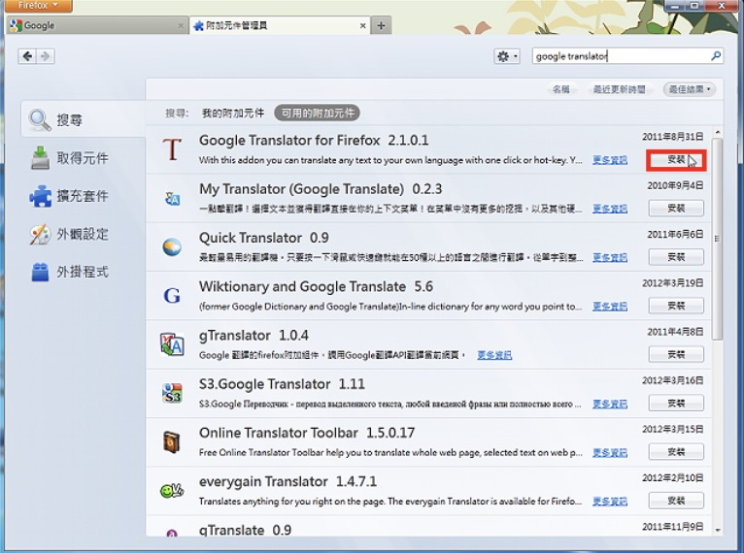Install gTranslator 1.0.4
Viewport: 744px width, 553px height.
[x=676, y=354]
